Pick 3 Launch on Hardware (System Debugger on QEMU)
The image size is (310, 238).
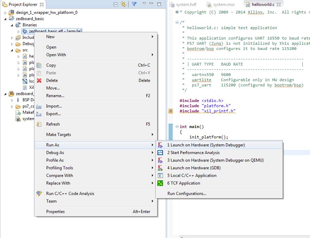coord(219,160)
